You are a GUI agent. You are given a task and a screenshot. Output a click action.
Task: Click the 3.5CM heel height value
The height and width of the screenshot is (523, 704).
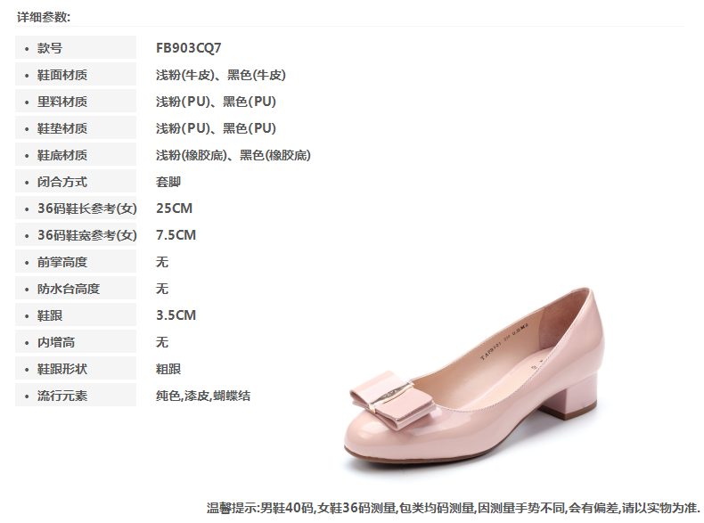click(176, 315)
